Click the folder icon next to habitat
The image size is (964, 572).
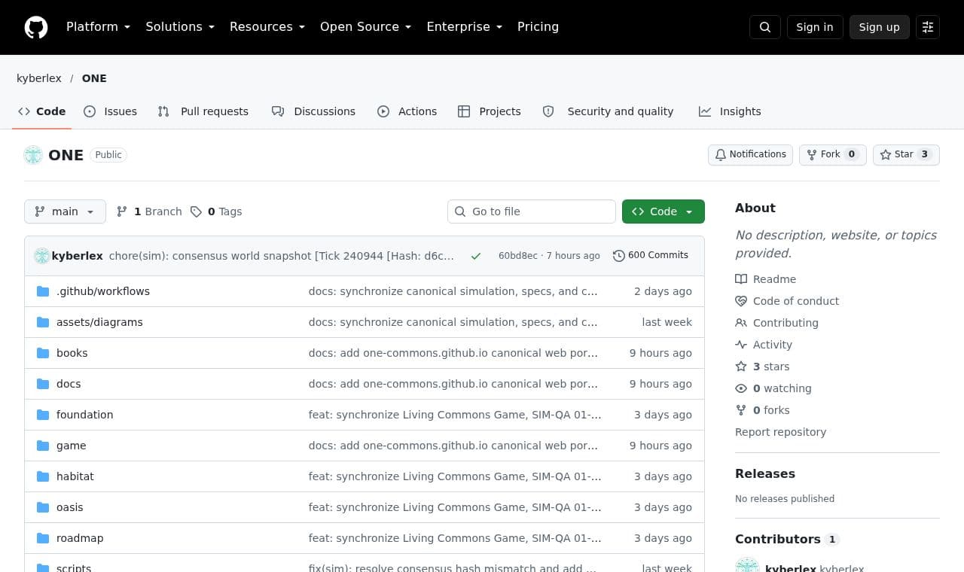coord(43,476)
